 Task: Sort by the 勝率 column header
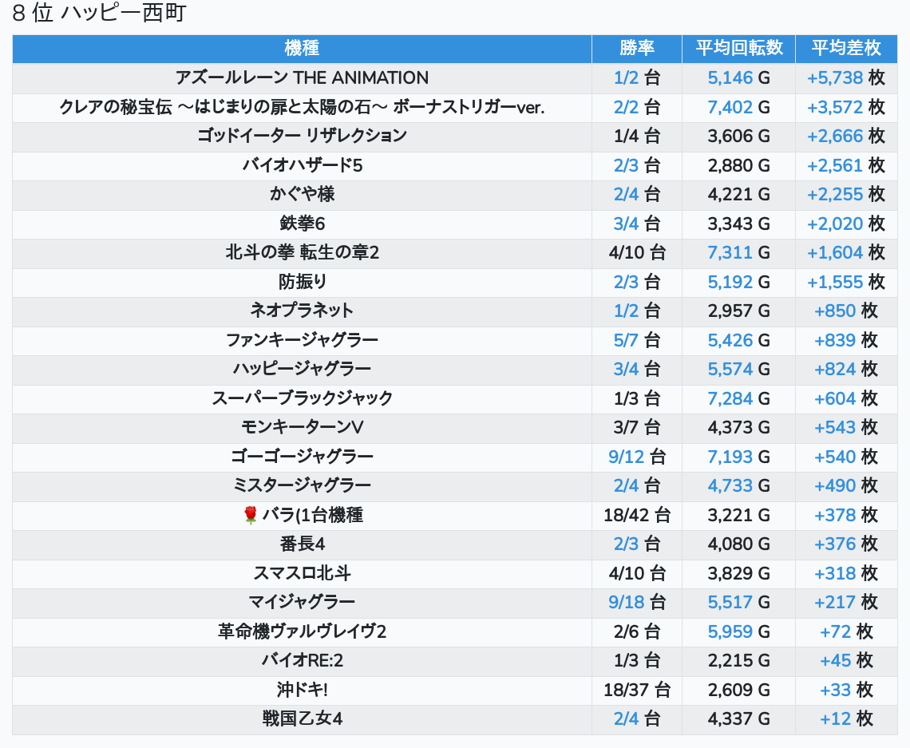coord(636,48)
